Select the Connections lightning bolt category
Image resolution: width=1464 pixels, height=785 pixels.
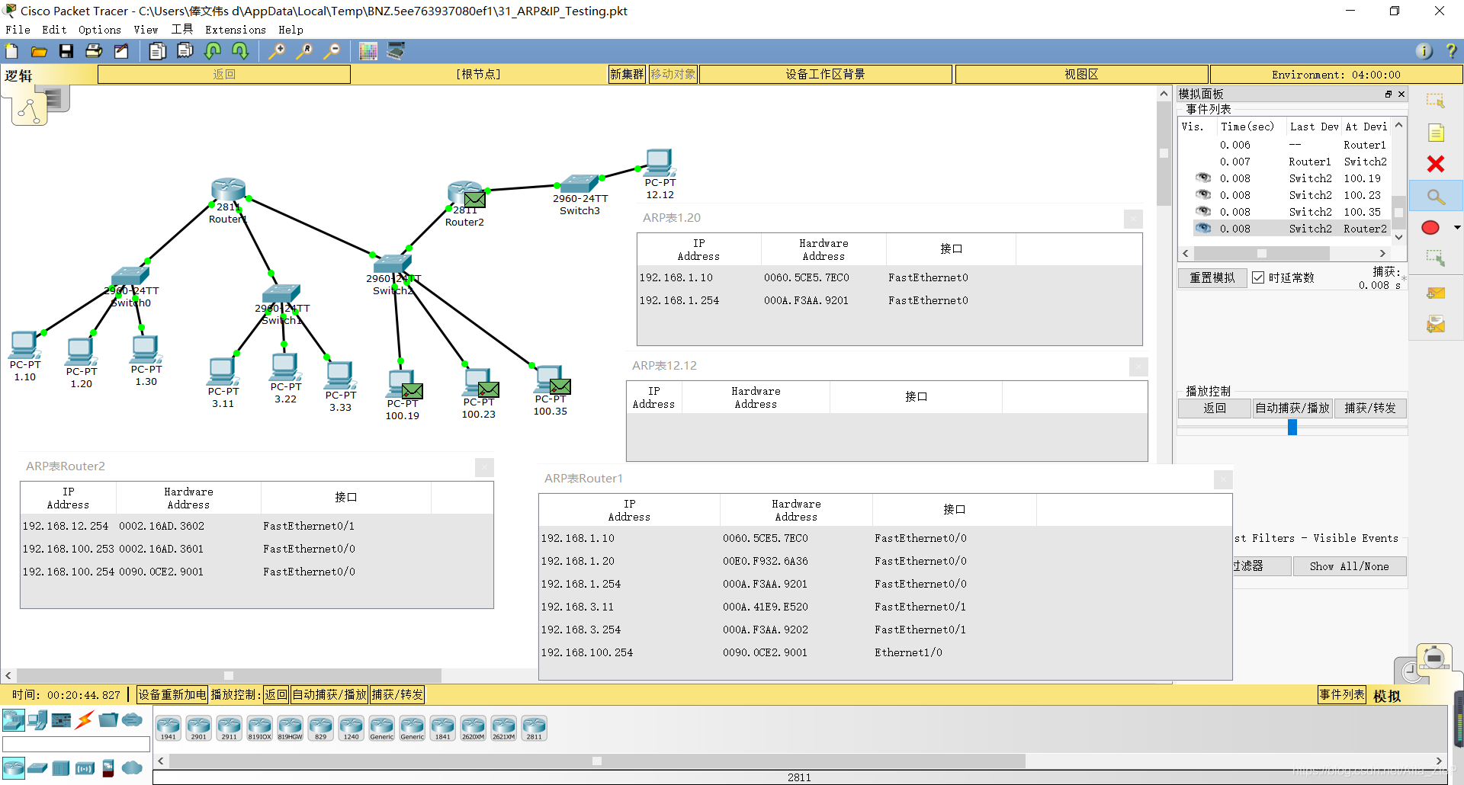pyautogui.click(x=85, y=719)
